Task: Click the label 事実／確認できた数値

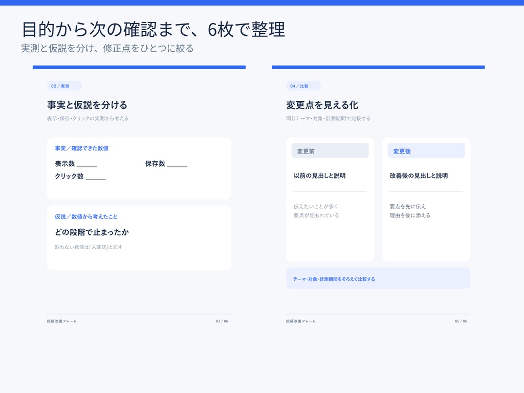Action: pyautogui.click(x=81, y=148)
